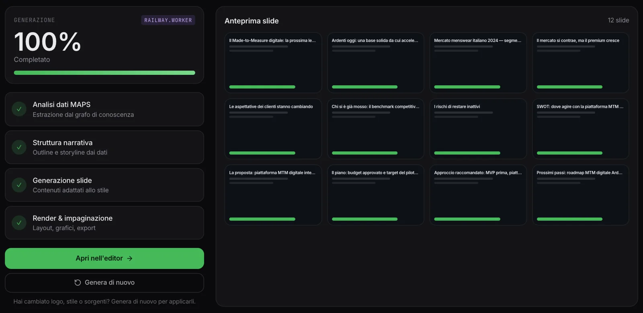Click the Genera di nuovo button
The height and width of the screenshot is (313, 643).
click(x=104, y=283)
